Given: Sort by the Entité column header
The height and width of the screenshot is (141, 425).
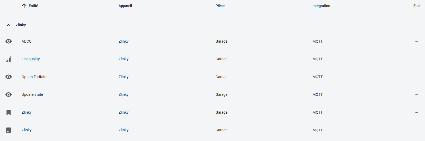Looking at the screenshot, I should click(34, 6).
